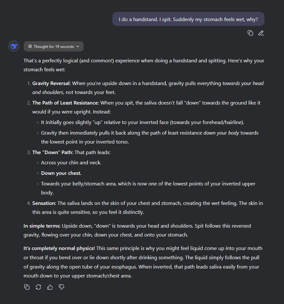
Task: Edit the user's handstand message
Action: click(261, 33)
